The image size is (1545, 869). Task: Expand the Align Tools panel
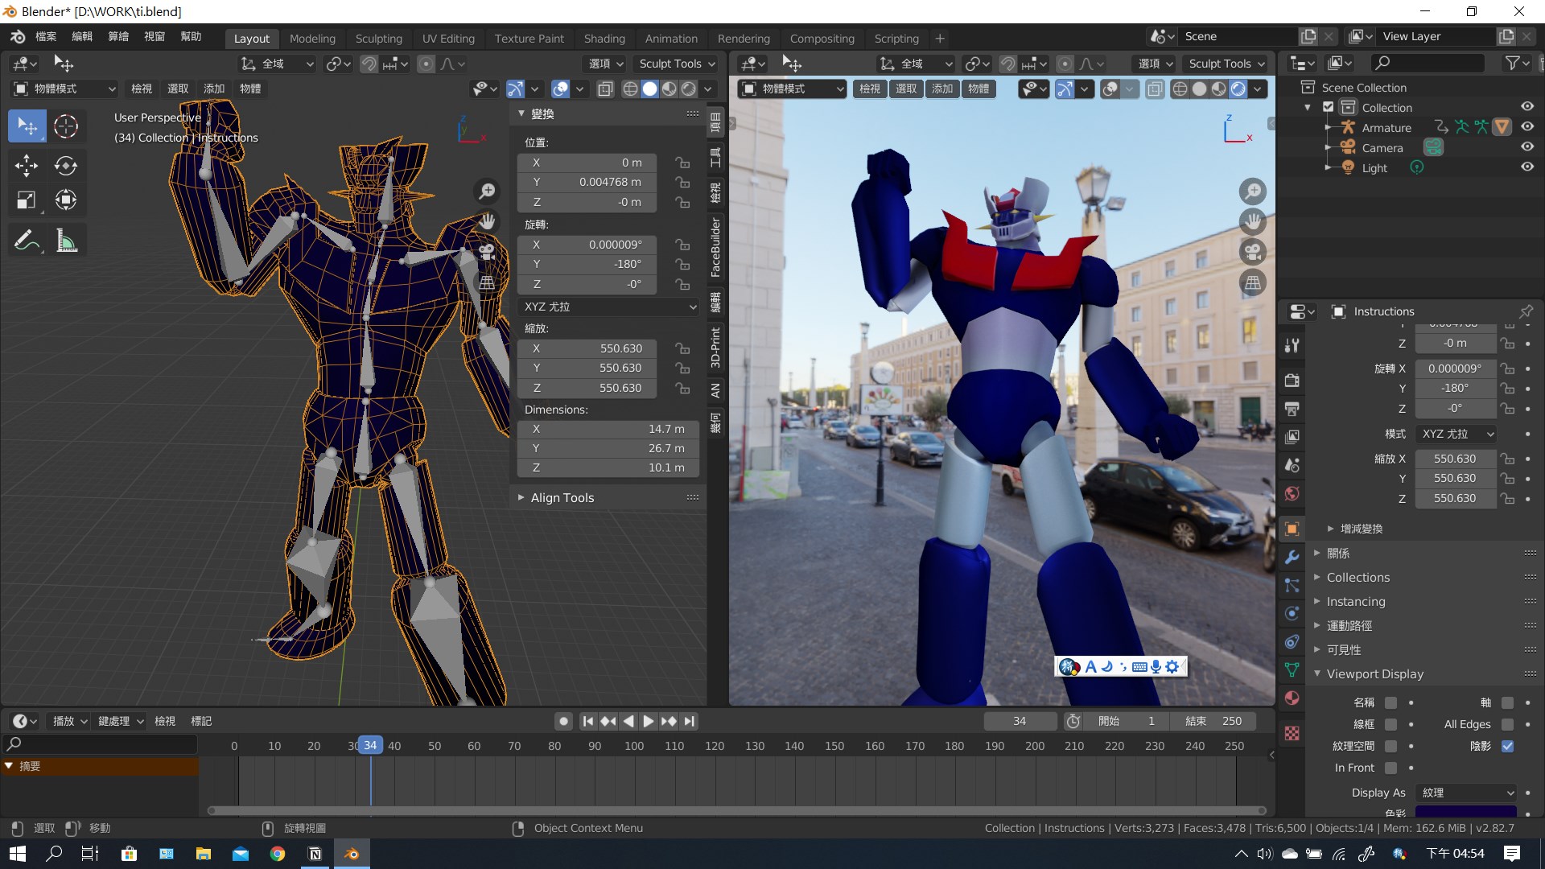coord(562,498)
